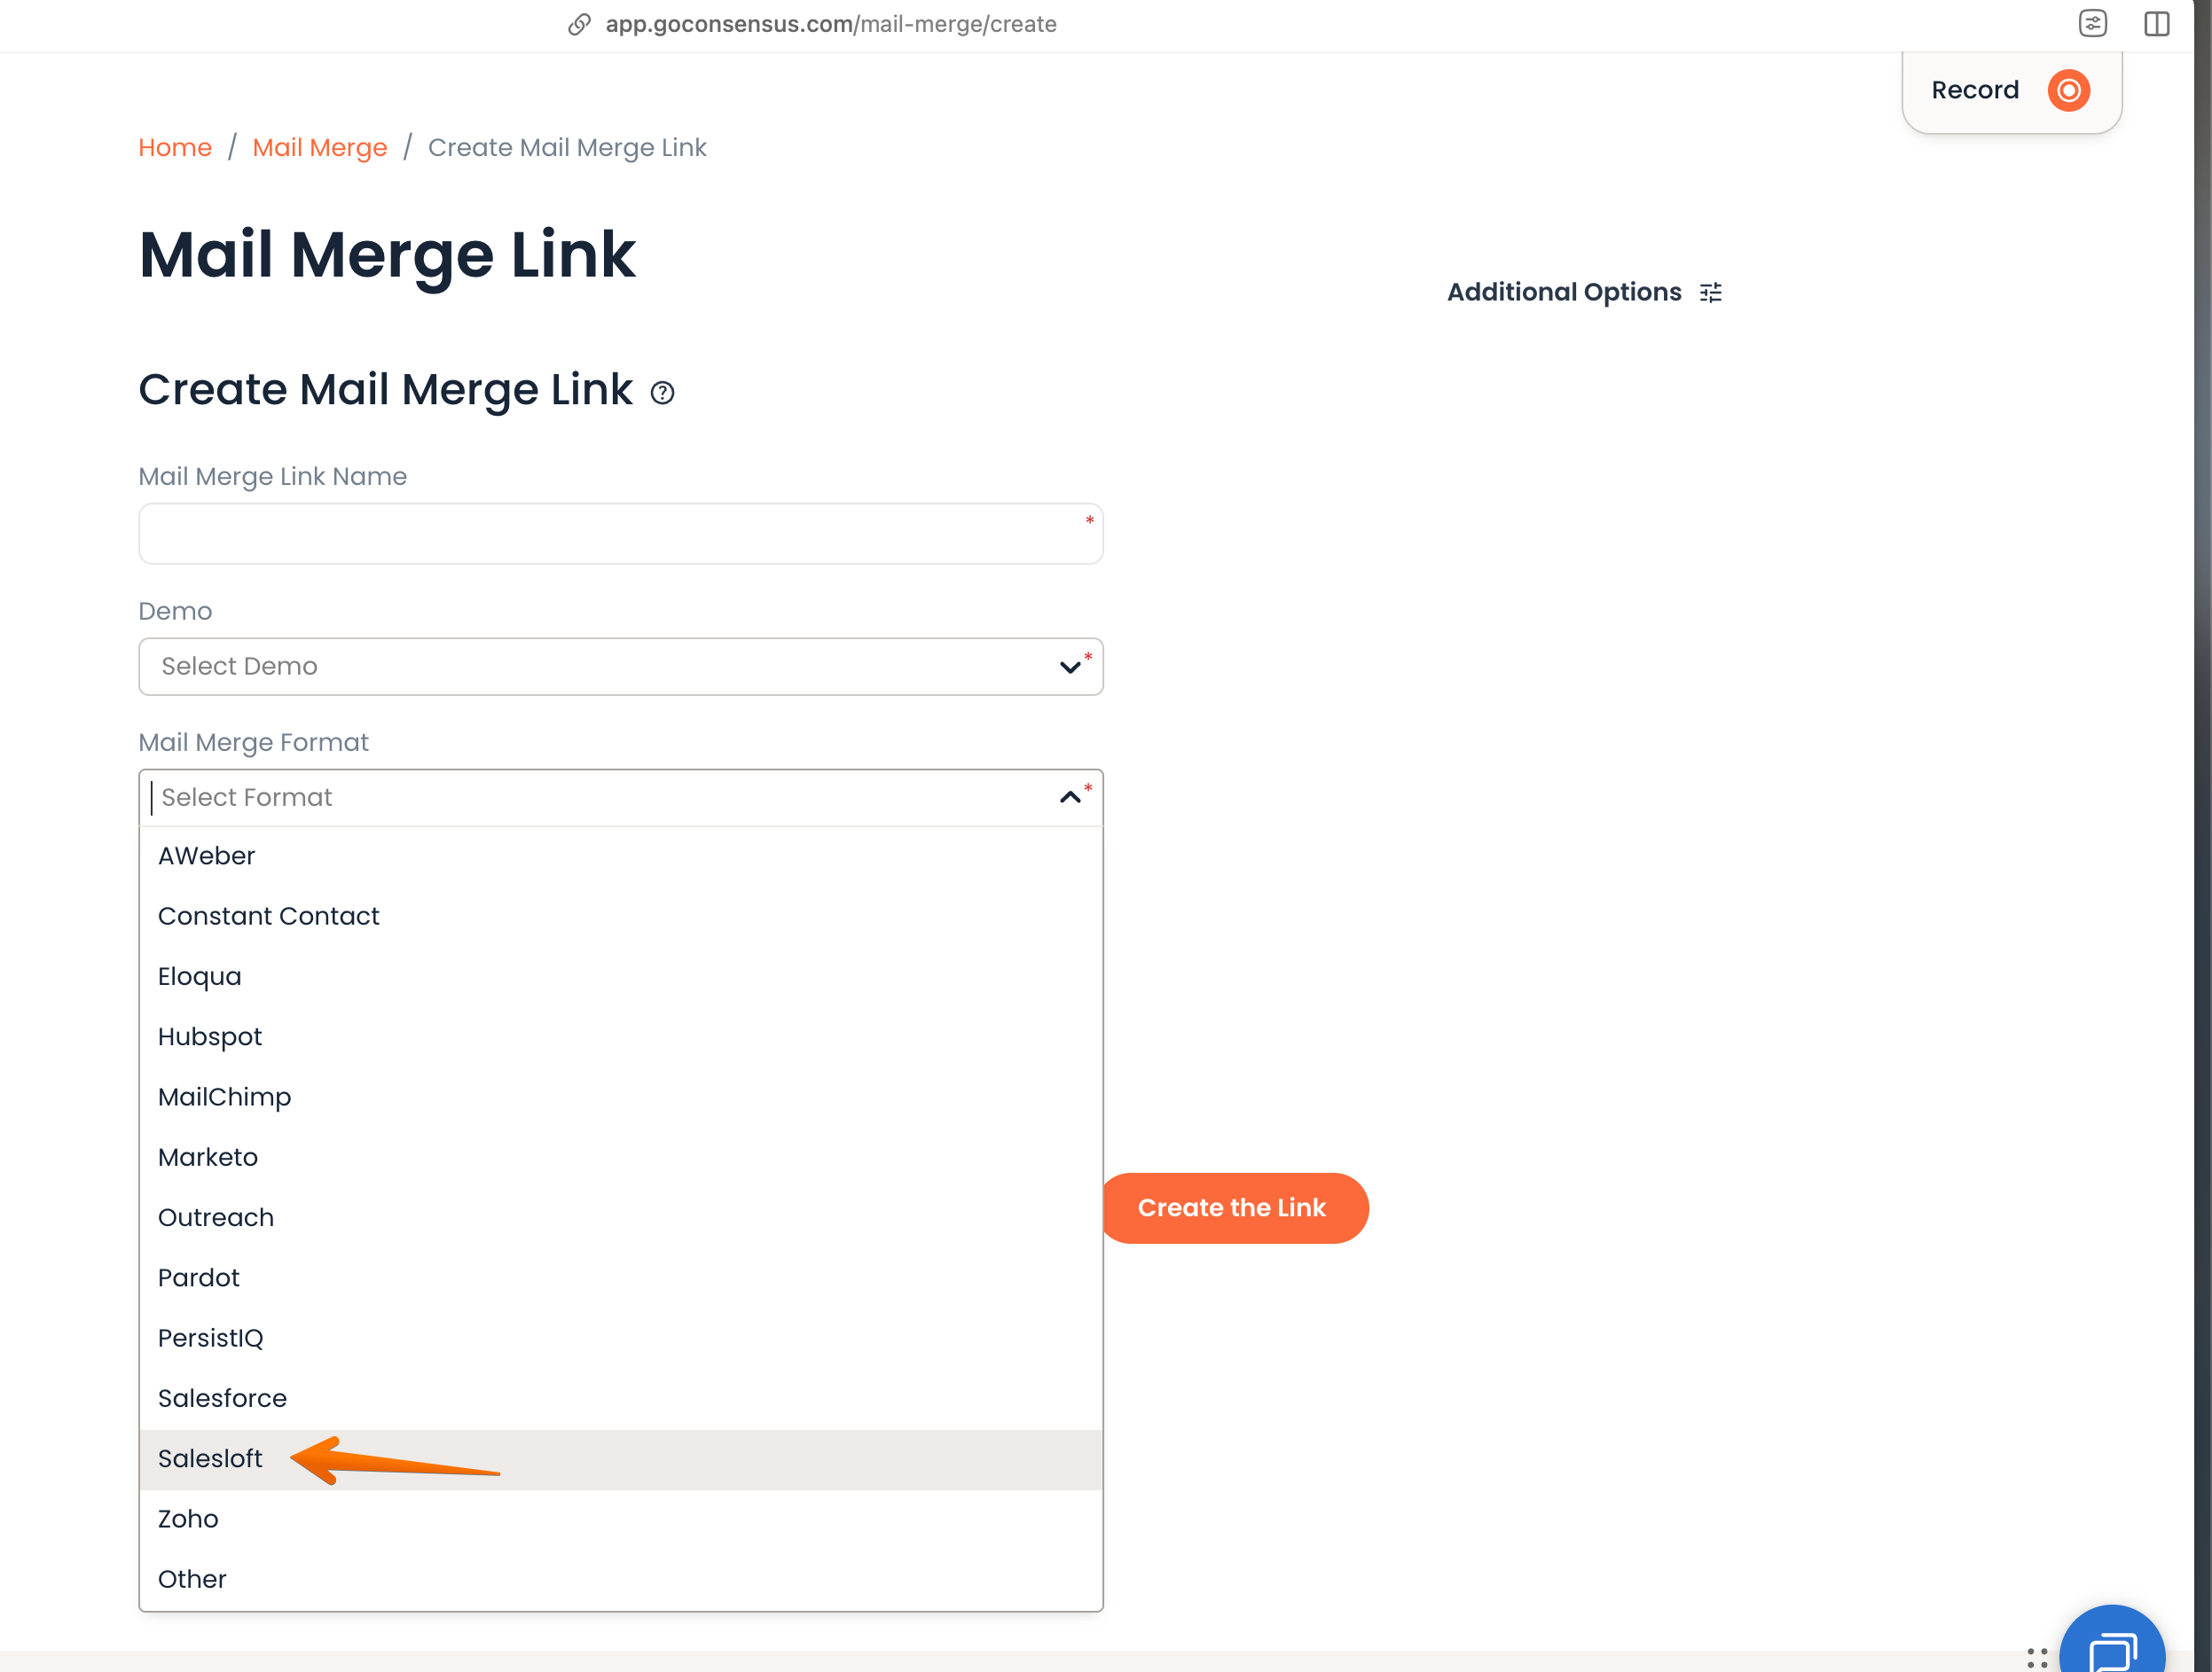Choose Pardot as the format

tap(621, 1278)
